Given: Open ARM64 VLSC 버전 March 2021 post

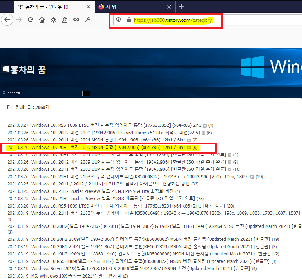Looking at the screenshot, I should [167, 226].
